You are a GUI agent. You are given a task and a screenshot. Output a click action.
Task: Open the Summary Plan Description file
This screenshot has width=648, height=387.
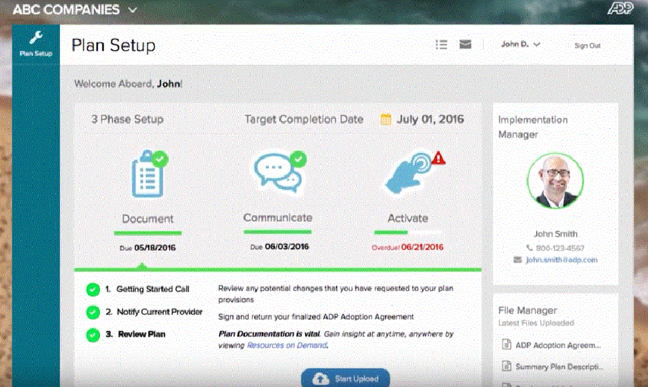coord(560,366)
